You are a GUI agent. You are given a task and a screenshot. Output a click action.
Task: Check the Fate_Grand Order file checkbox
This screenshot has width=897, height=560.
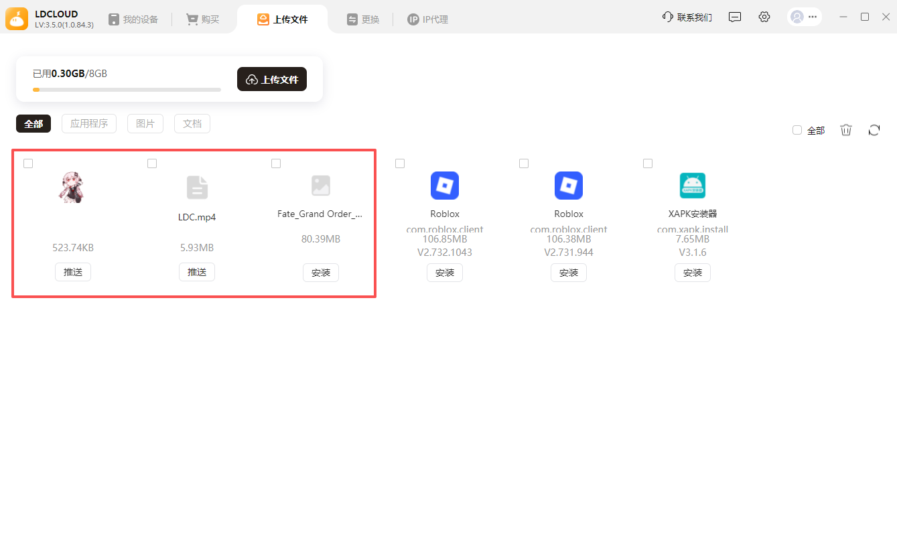pos(276,163)
